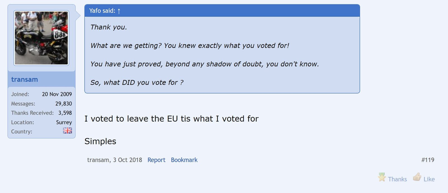Image resolution: width=448 pixels, height=193 pixels.
Task: Click transam author name in post footer
Action: point(98,160)
